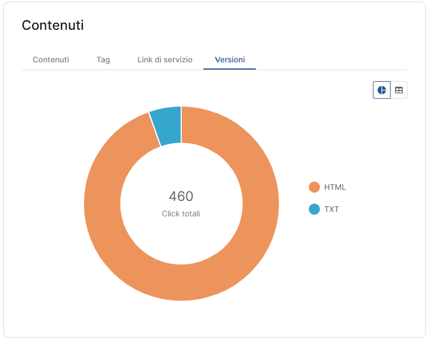Image resolution: width=432 pixels, height=340 pixels.
Task: Click the Contenuti panel heading
Action: (x=52, y=25)
